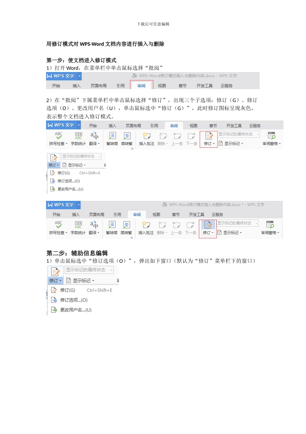This screenshot has height=434, width=306.
Task: Click 视图 tab in the tabs-only strip under step 1
Action: 162,86
